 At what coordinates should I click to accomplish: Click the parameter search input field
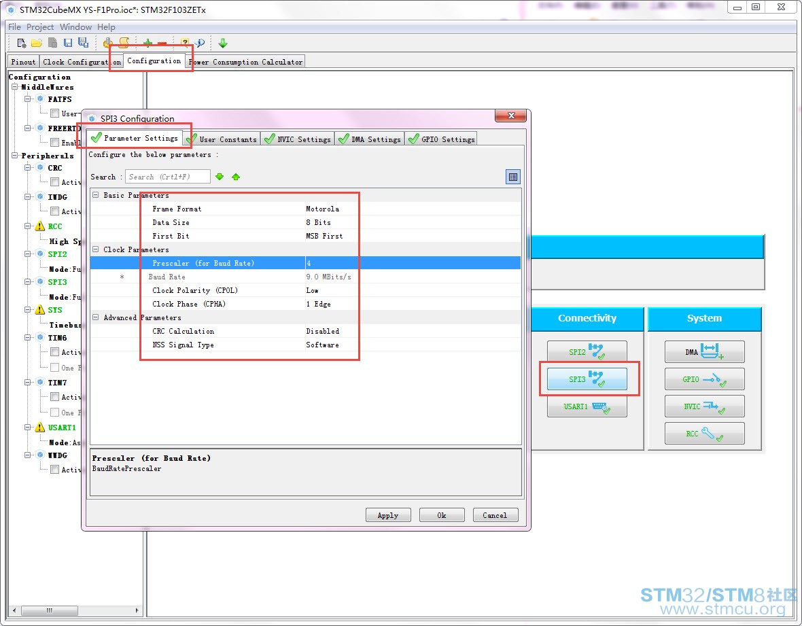pyautogui.click(x=168, y=177)
